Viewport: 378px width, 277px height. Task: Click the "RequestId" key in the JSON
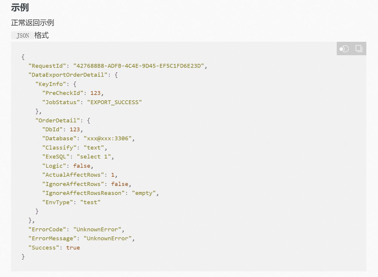tap(47, 66)
